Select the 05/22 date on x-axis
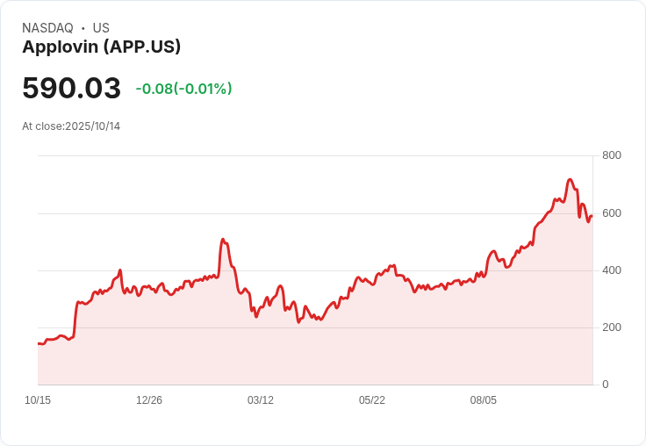Viewport: 646px width, 446px height. pyautogui.click(x=372, y=400)
